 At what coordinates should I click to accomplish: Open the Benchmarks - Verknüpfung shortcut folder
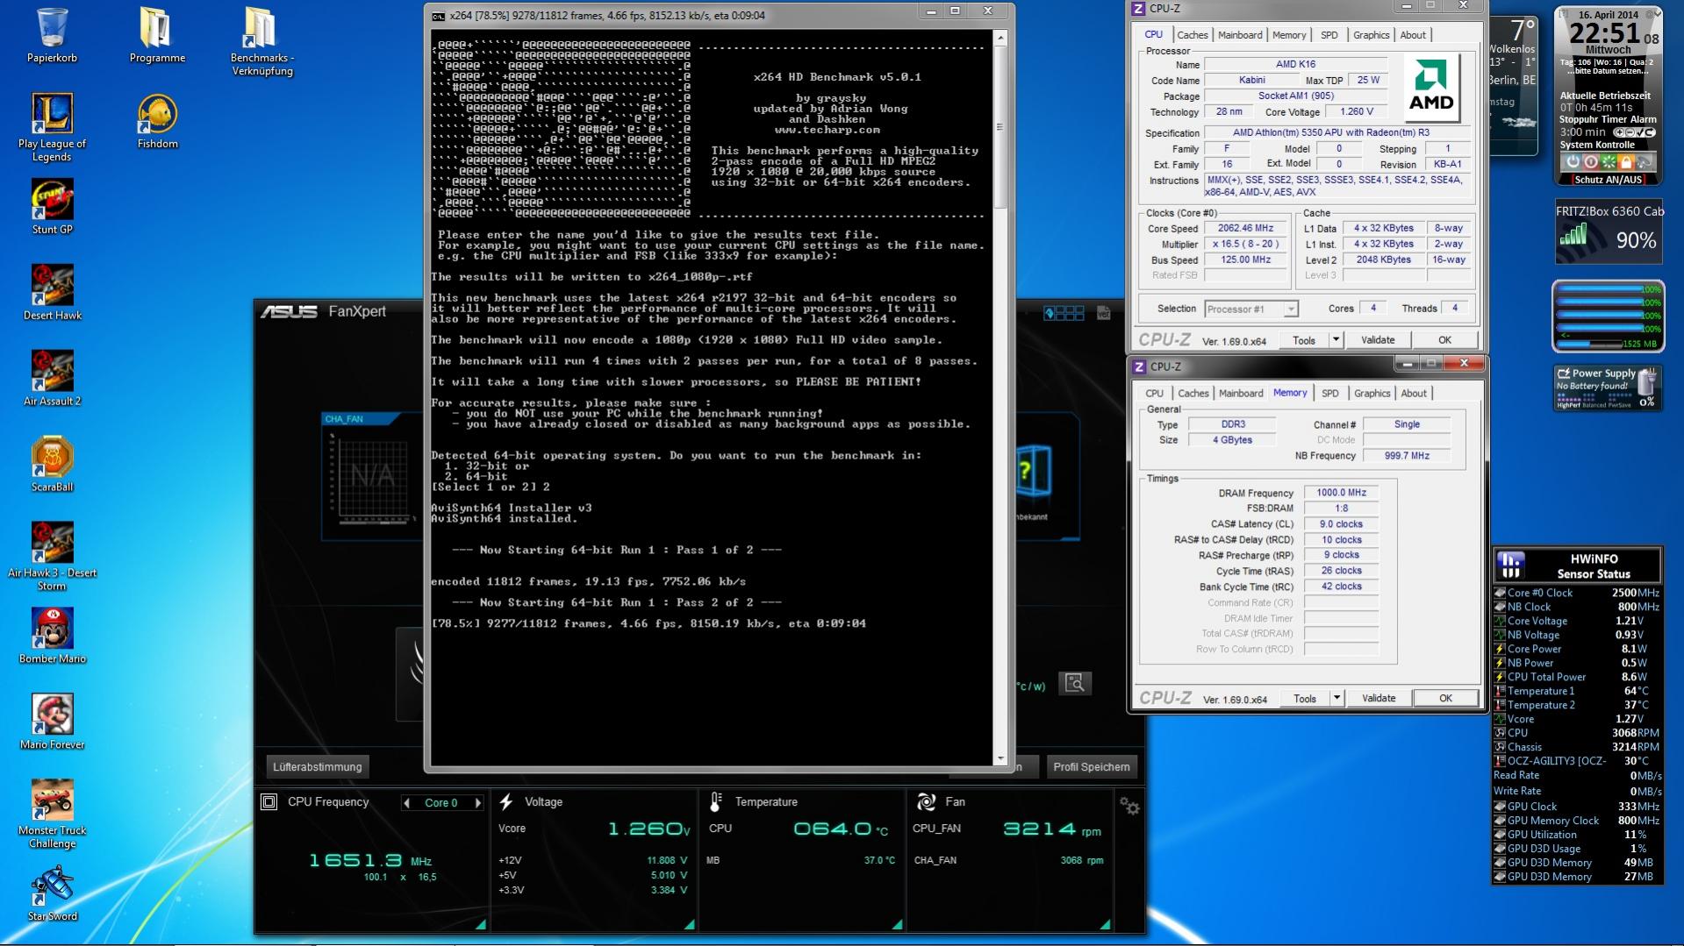262,41
